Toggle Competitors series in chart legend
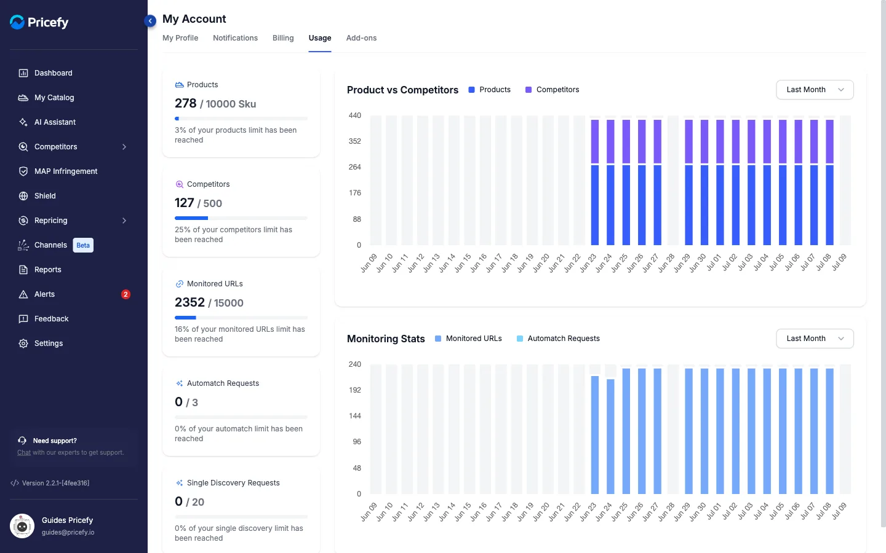 [552, 90]
